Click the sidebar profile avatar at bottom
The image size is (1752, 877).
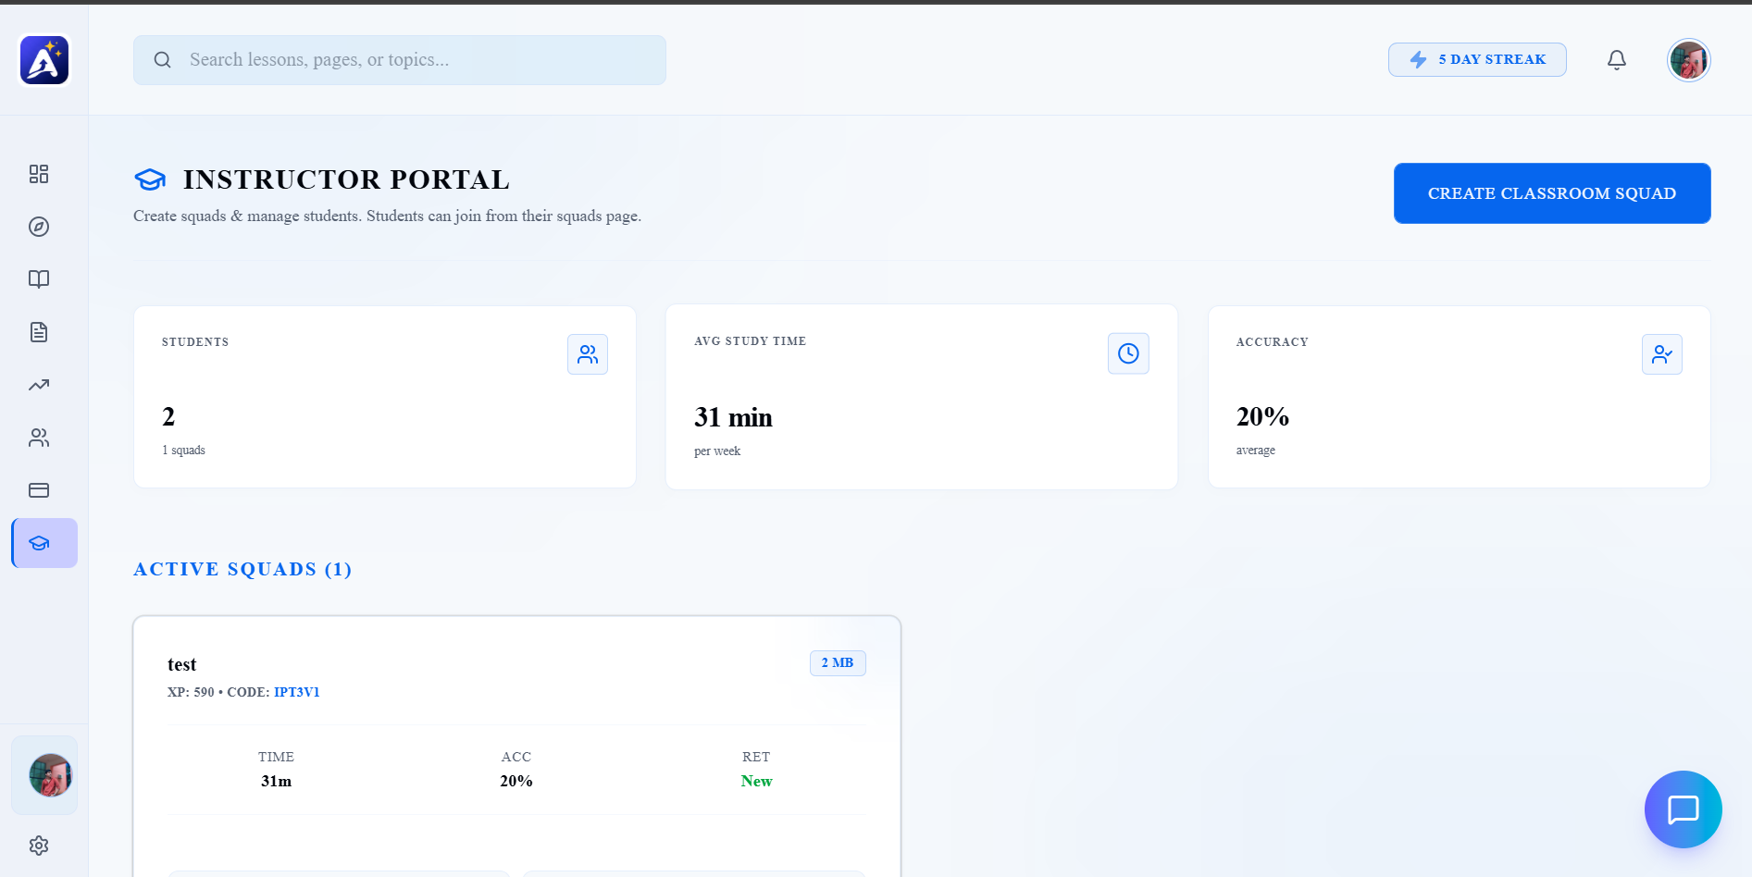pos(50,775)
